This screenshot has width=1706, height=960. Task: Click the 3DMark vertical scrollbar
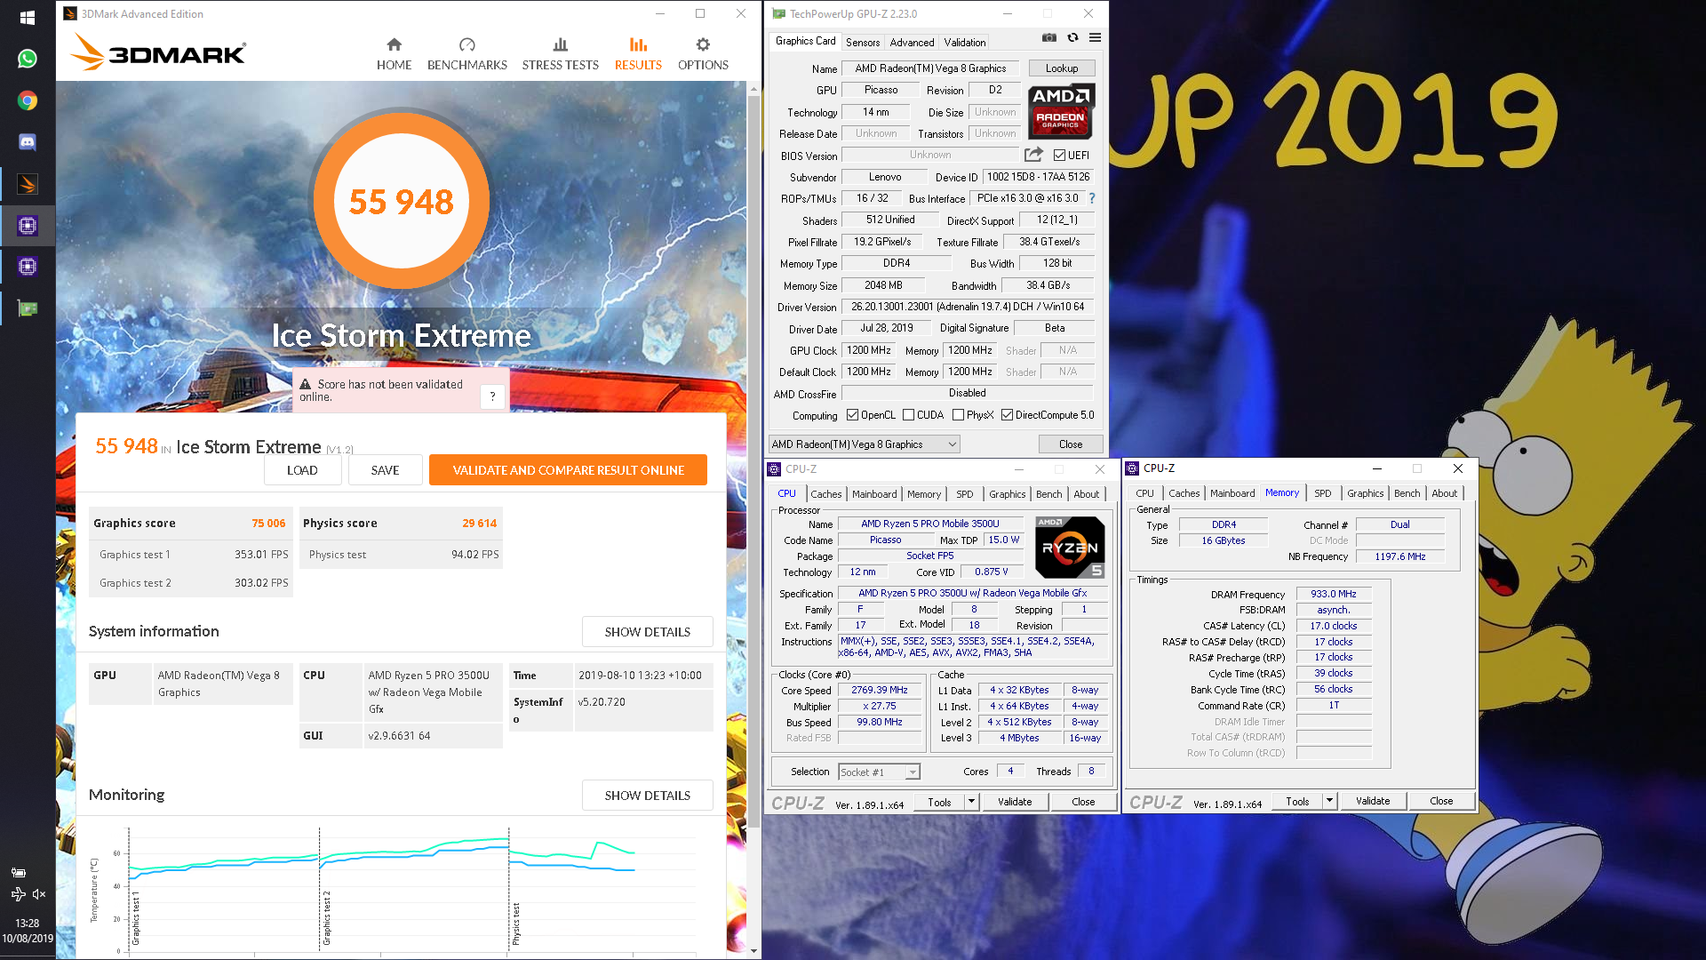pyautogui.click(x=753, y=462)
